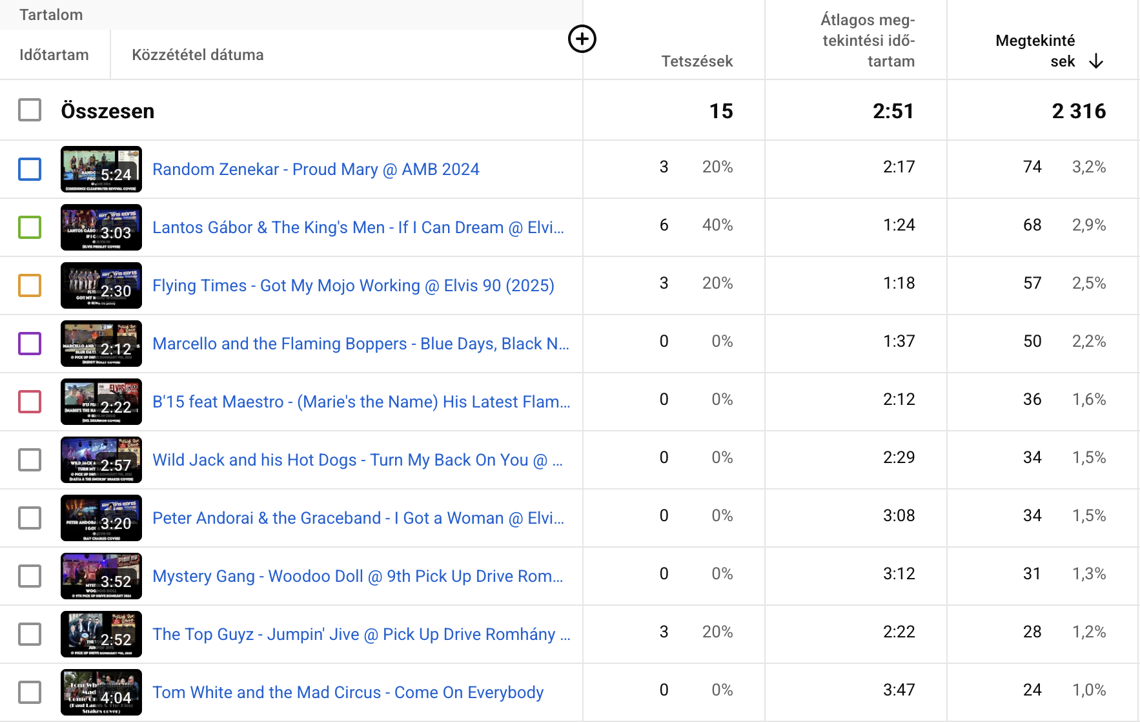Check the Wild Jack row checkbox

pos(30,460)
